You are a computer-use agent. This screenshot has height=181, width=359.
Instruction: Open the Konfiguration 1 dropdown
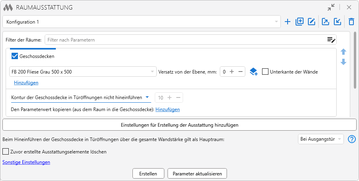(x=141, y=22)
